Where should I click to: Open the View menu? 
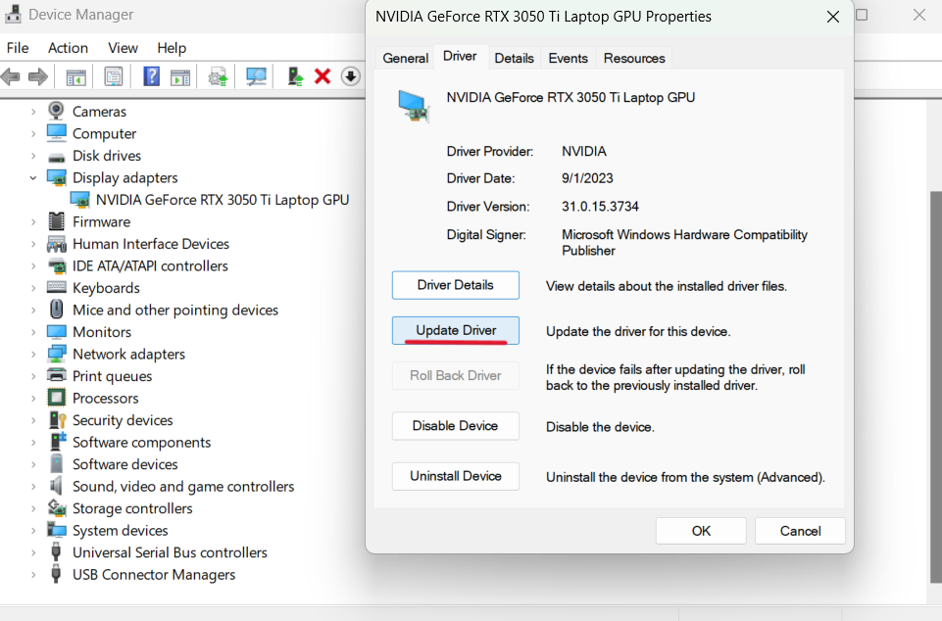(x=123, y=47)
